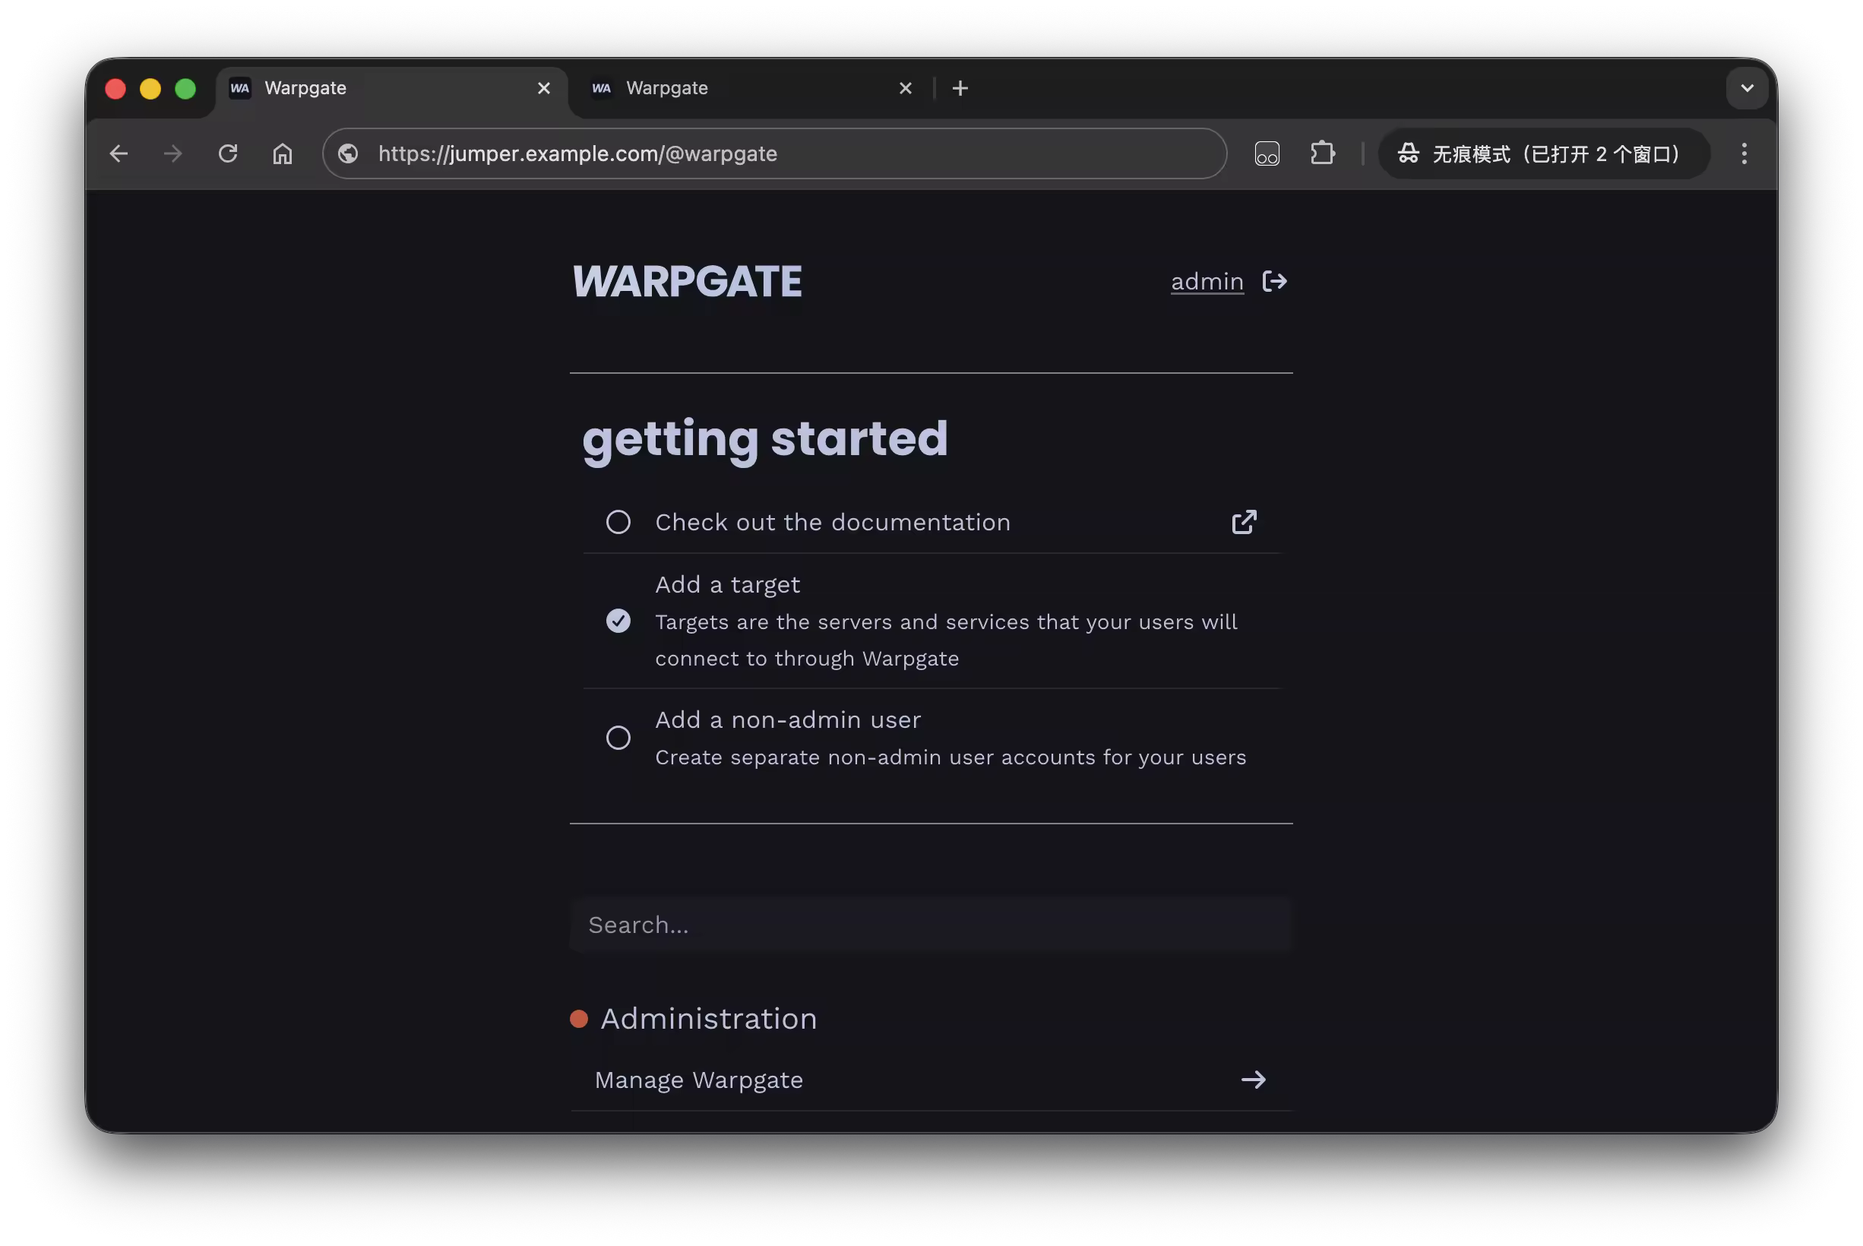This screenshot has width=1863, height=1246.
Task: Go back with the browser back arrow
Action: 119,153
